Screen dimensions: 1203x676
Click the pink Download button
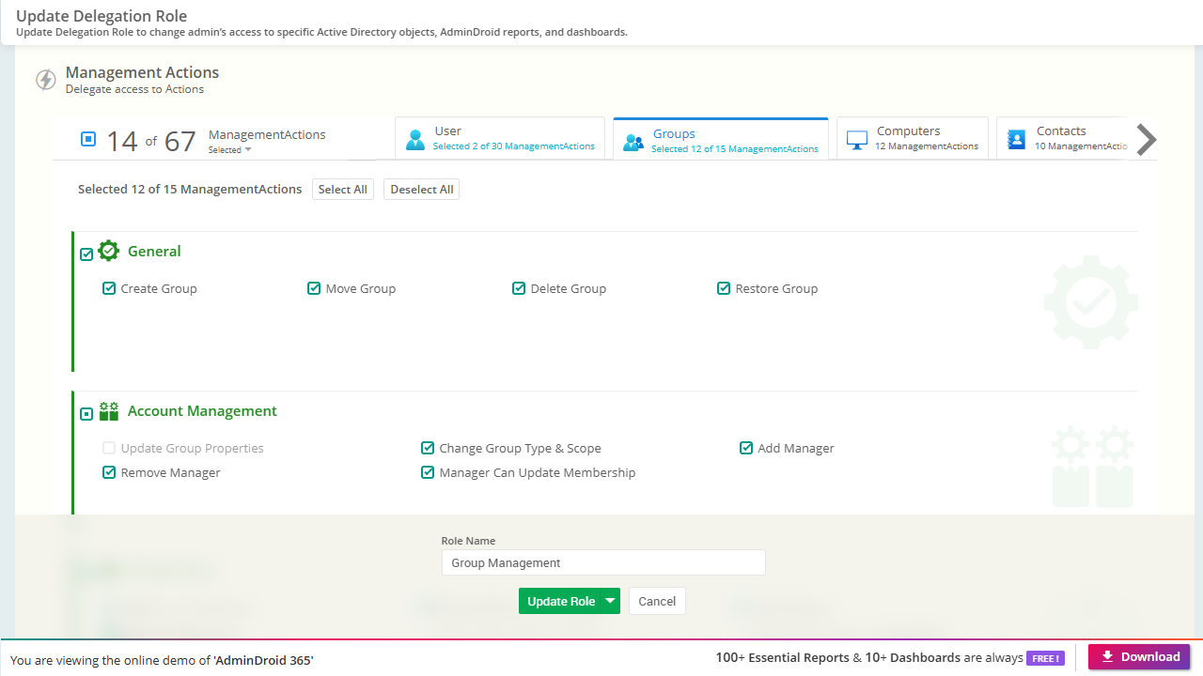1139,656
